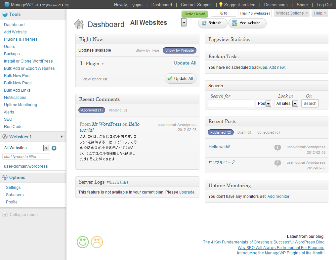This screenshot has width=336, height=260.
Task: Click the Search for text field
Action: 231,103
